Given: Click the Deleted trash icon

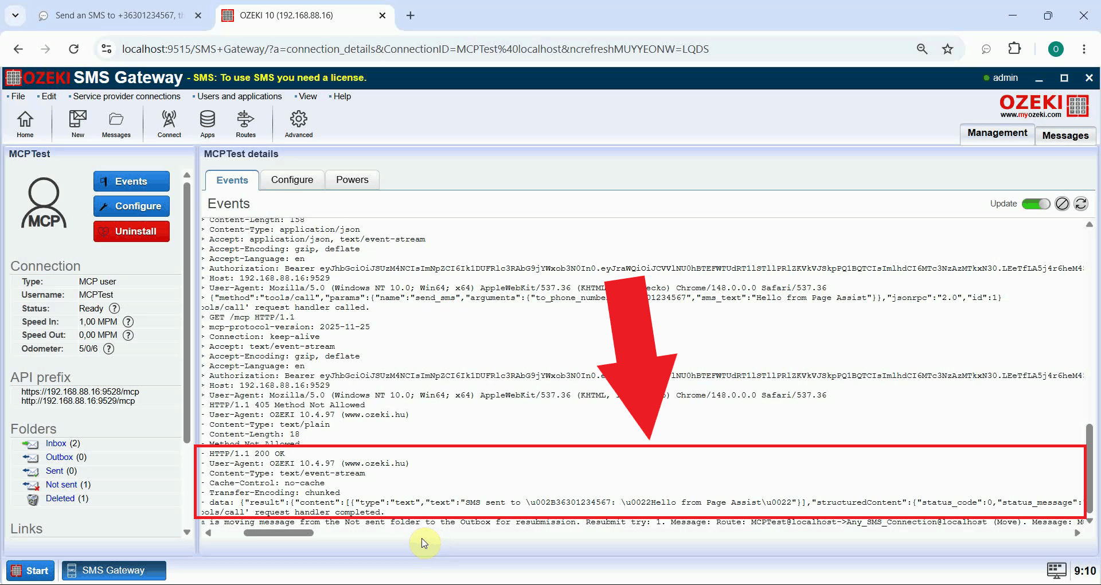Looking at the screenshot, I should pyautogui.click(x=33, y=499).
